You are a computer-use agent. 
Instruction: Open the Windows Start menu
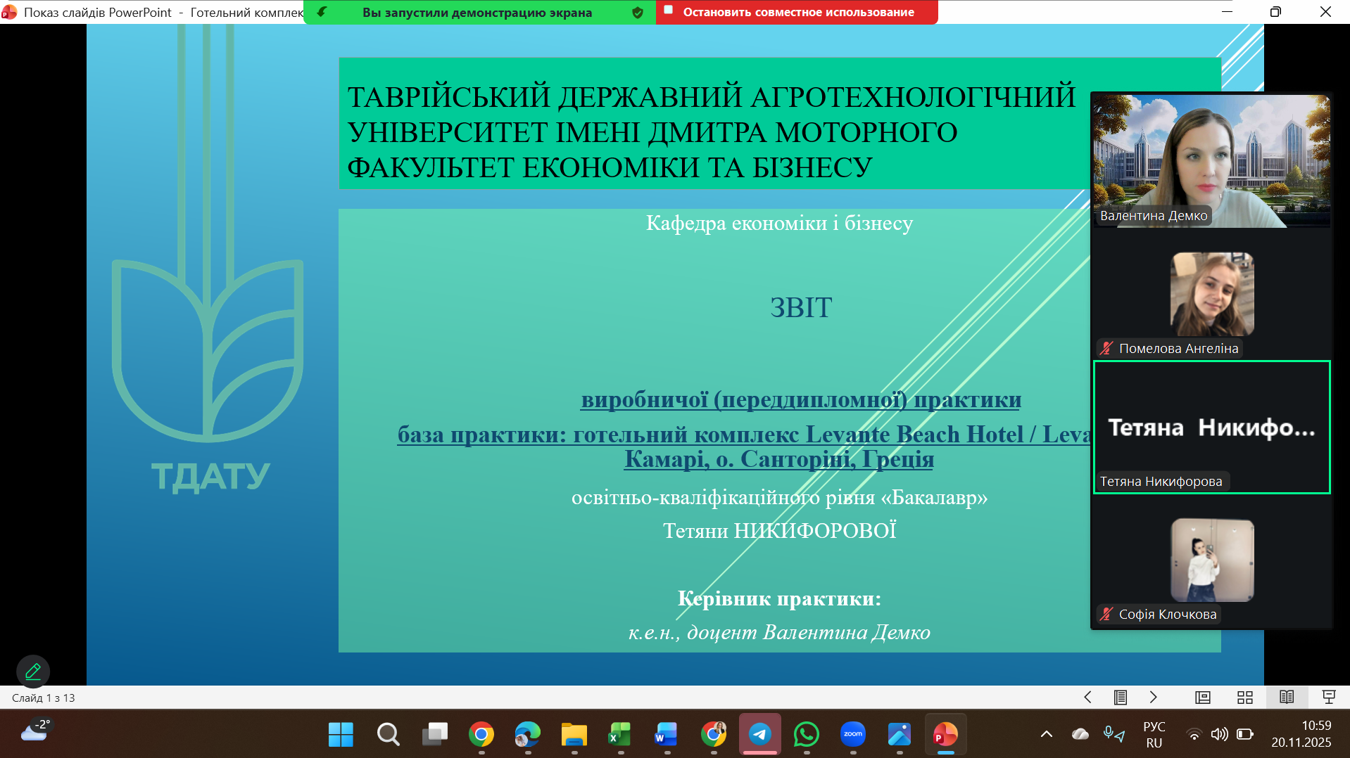pyautogui.click(x=341, y=735)
